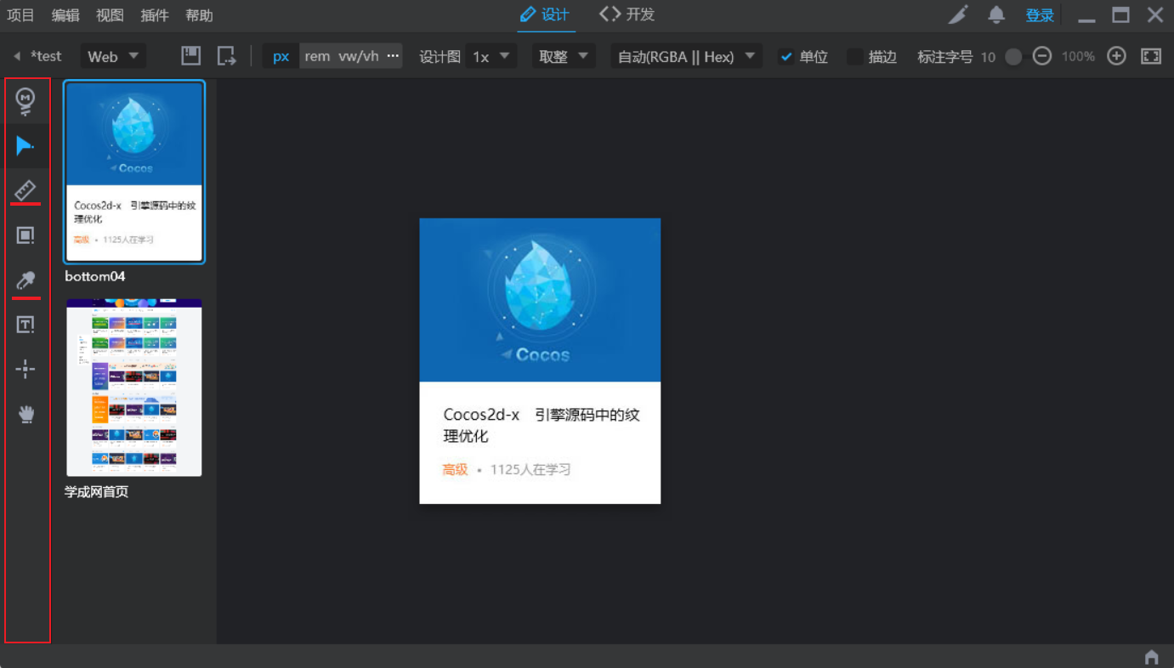Open the Web platform dropdown
Screen dimensions: 1174x668
pyautogui.click(x=113, y=56)
